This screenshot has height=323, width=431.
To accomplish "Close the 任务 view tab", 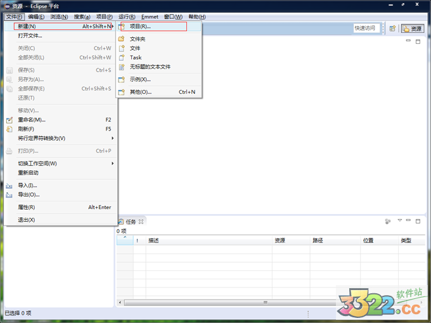I will point(141,222).
